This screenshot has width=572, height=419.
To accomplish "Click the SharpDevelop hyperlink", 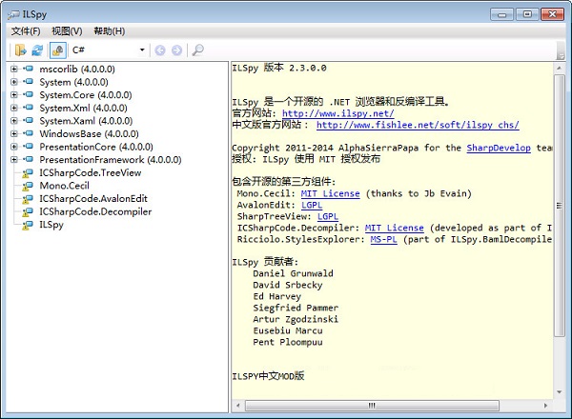I will (496, 148).
